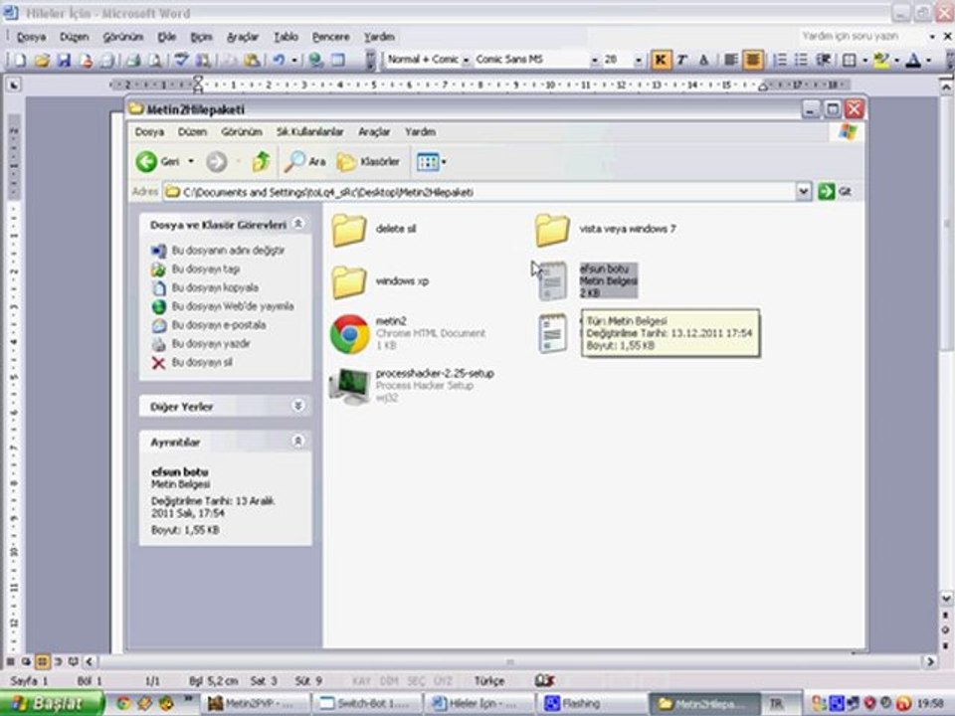Toggle numbered list in Word toolbar
The width and height of the screenshot is (955, 716).
pos(780,60)
